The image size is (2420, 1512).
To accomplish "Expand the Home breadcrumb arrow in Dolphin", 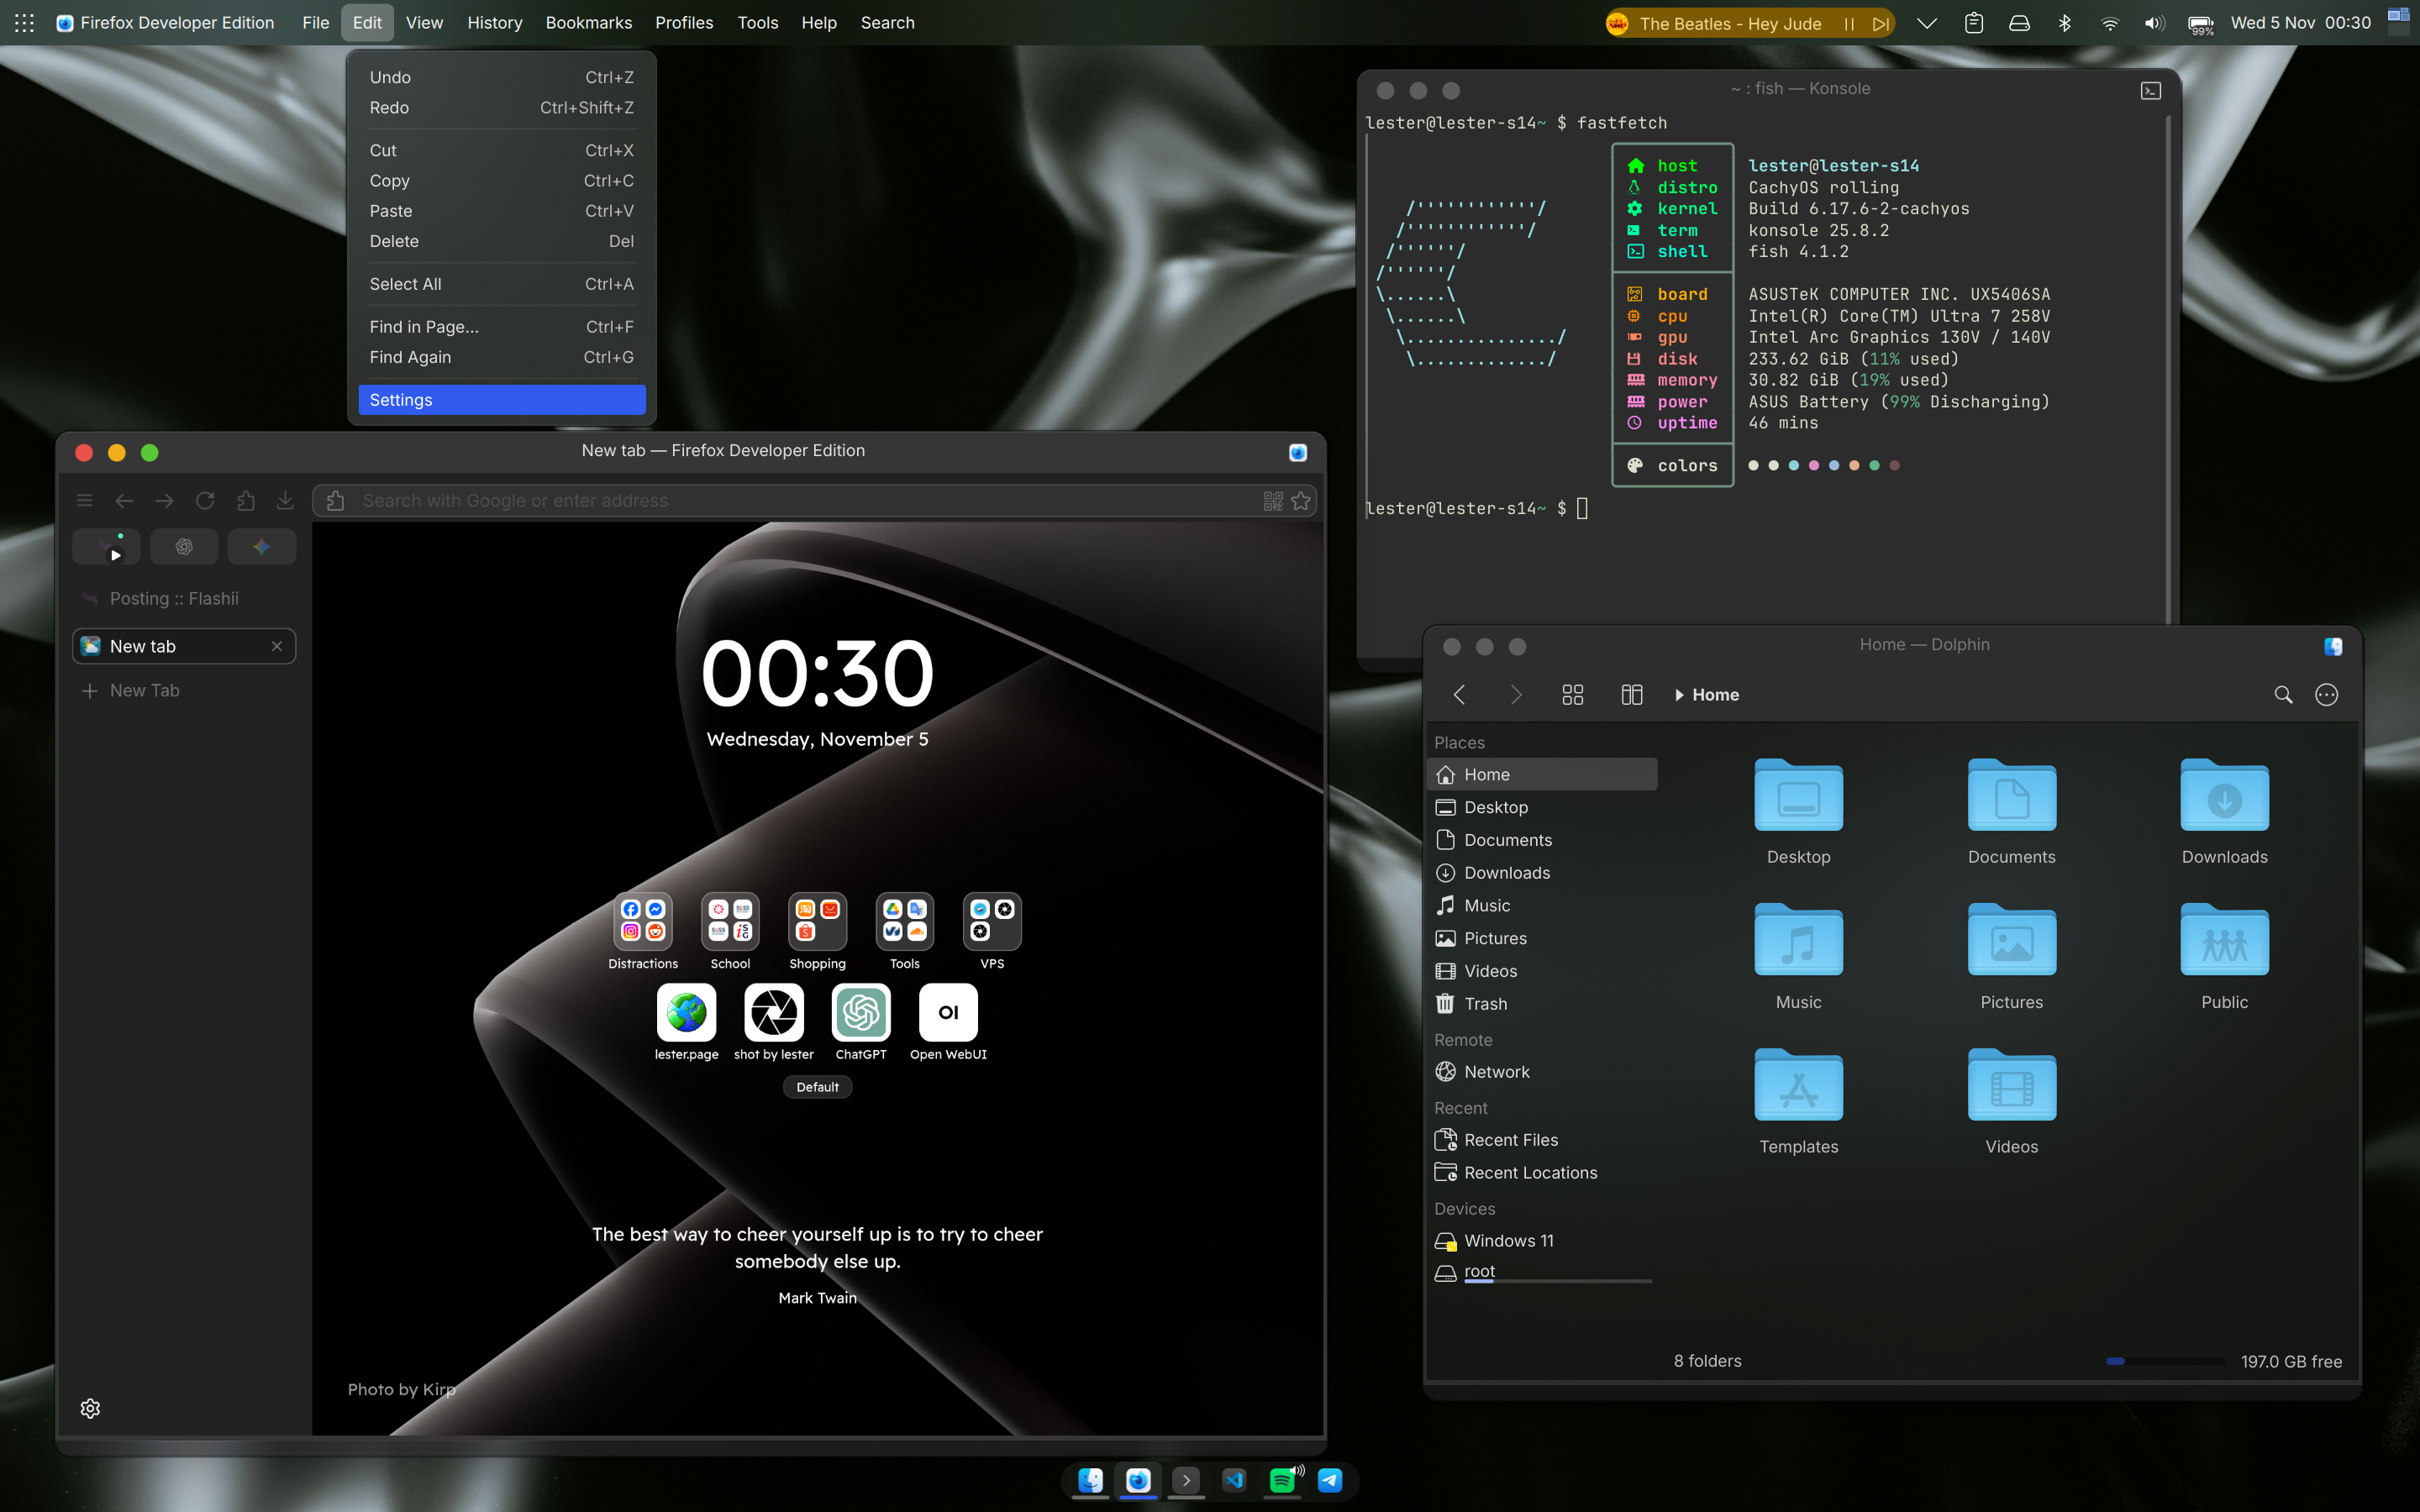I will 1679,695.
